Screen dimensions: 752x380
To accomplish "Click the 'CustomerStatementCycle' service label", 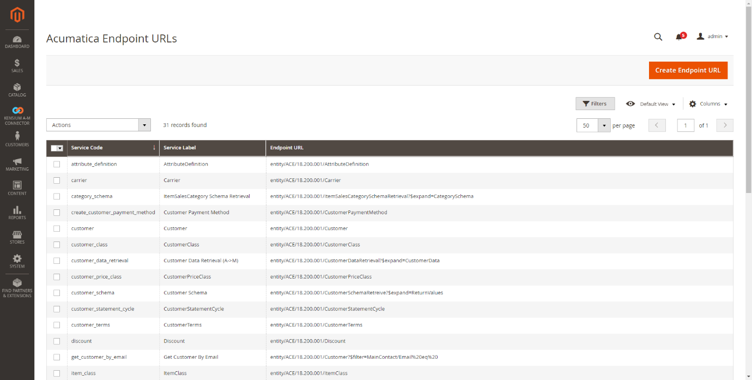I will pyautogui.click(x=193, y=309).
